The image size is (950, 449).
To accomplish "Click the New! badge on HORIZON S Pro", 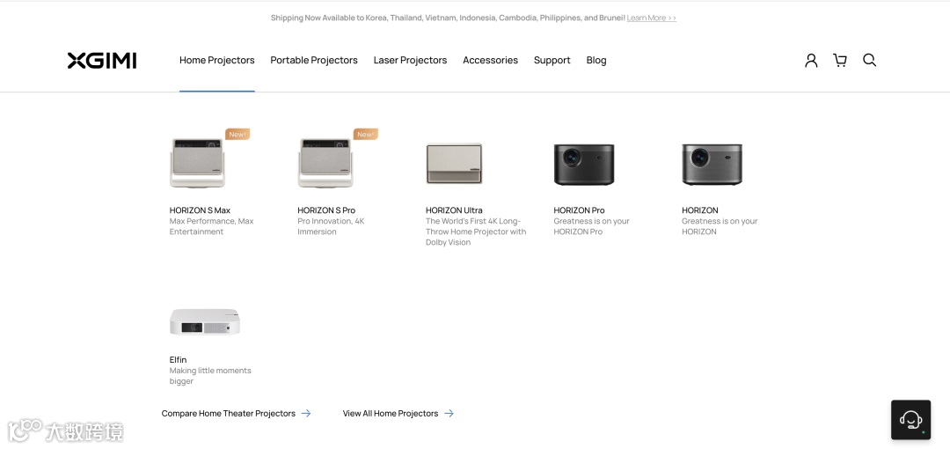I will 365,134.
